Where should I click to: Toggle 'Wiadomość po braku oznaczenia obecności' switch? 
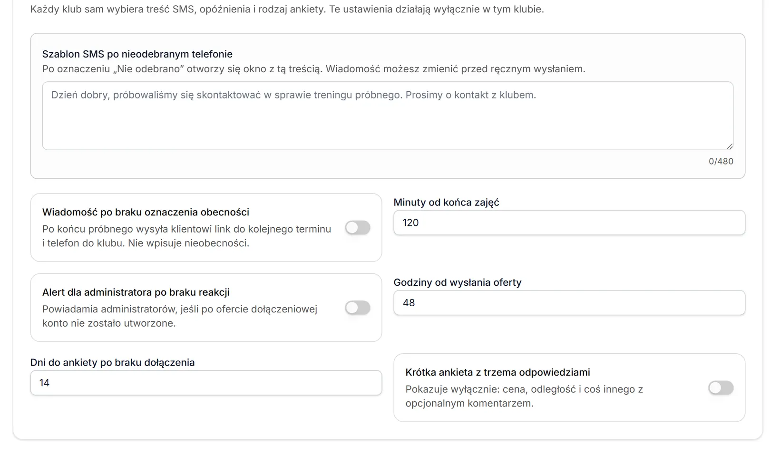click(358, 228)
